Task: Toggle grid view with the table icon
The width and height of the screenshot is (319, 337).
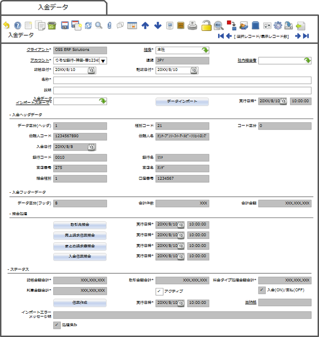Action: tap(132, 26)
